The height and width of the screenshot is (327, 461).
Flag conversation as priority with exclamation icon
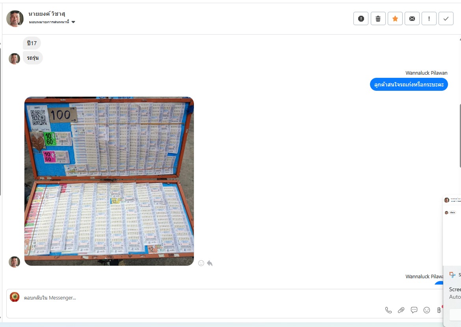point(429,19)
